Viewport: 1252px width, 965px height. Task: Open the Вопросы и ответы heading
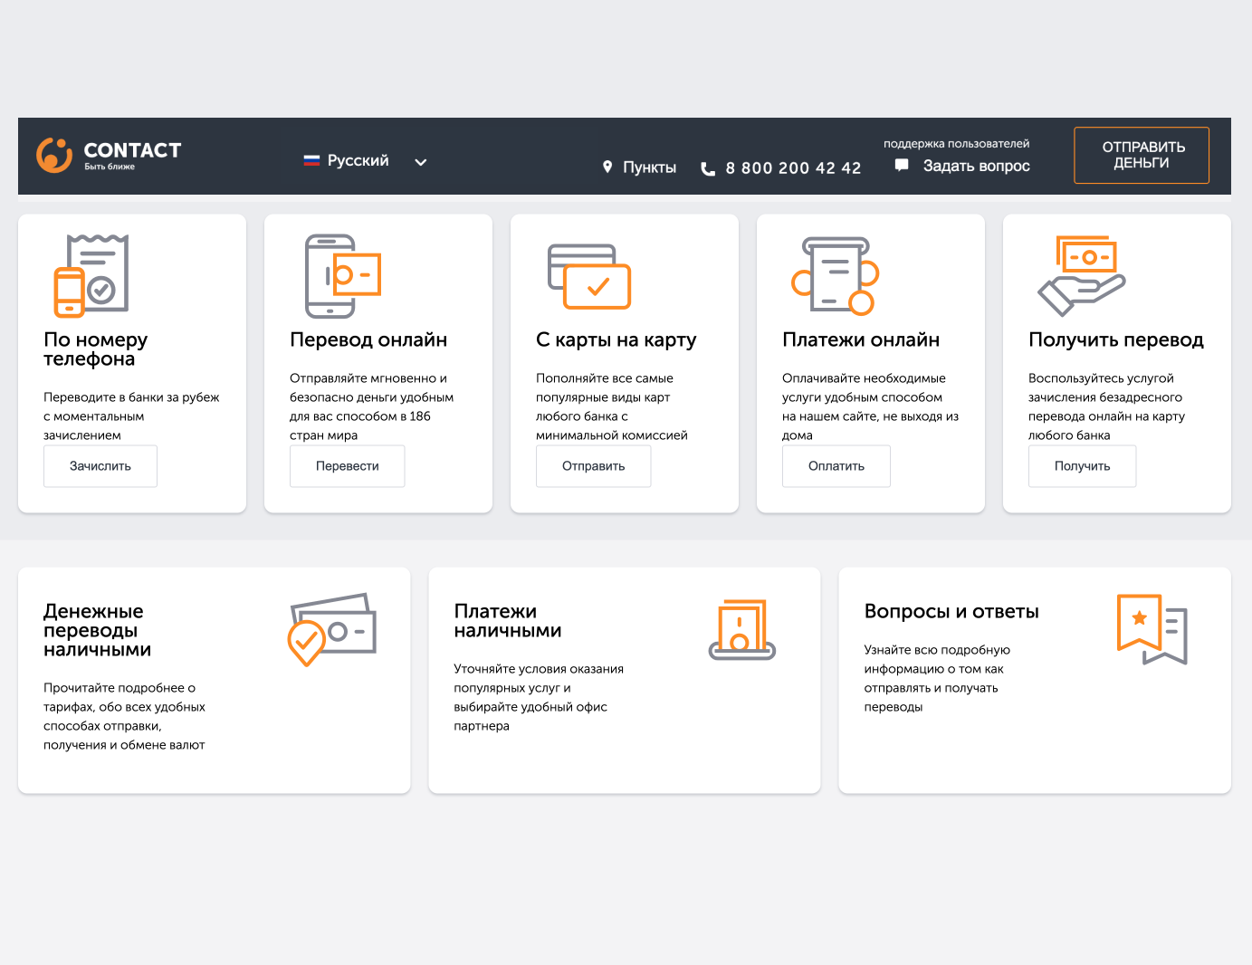[x=951, y=611]
